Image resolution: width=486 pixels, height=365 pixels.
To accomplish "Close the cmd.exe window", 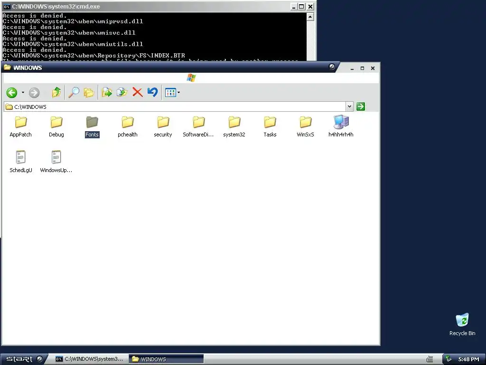I will (x=310, y=7).
